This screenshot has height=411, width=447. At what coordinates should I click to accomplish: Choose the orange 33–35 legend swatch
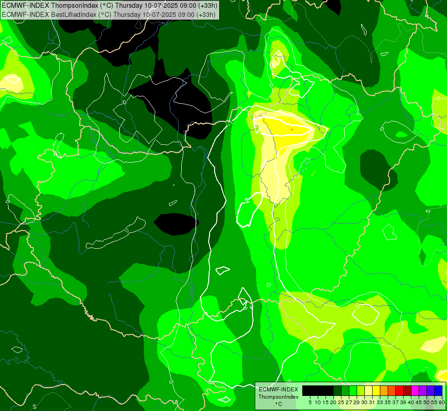pyautogui.click(x=384, y=390)
